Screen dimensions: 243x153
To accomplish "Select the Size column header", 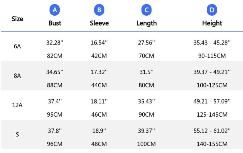I will pyautogui.click(x=17, y=19).
